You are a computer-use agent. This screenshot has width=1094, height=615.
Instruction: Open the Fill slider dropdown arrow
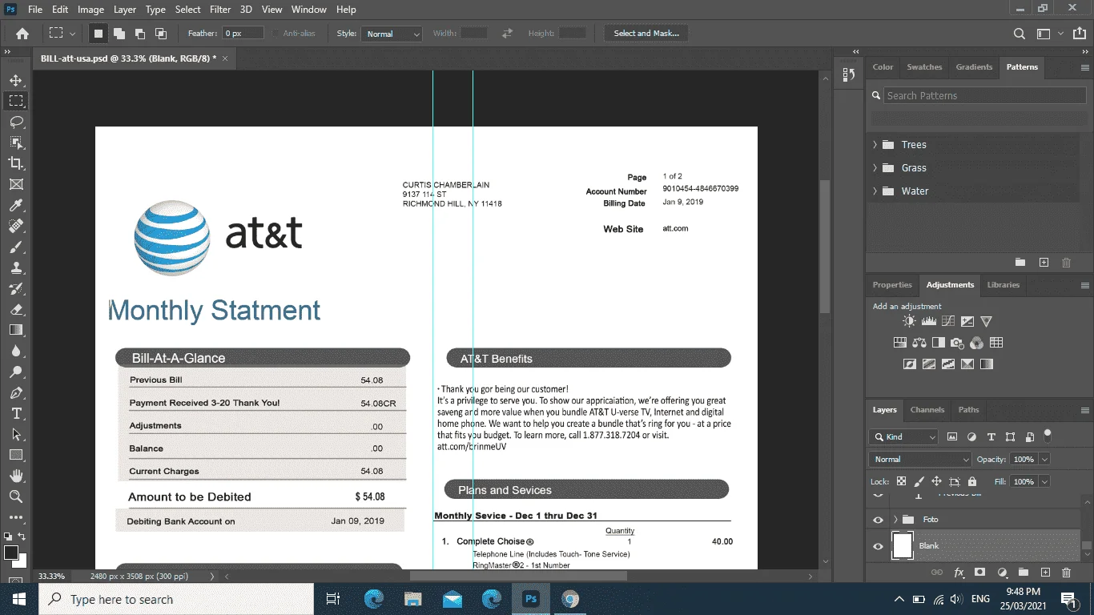[x=1044, y=482]
